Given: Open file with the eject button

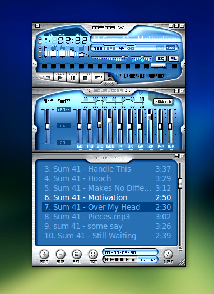Looking at the screenshot, I should coord(110,77).
